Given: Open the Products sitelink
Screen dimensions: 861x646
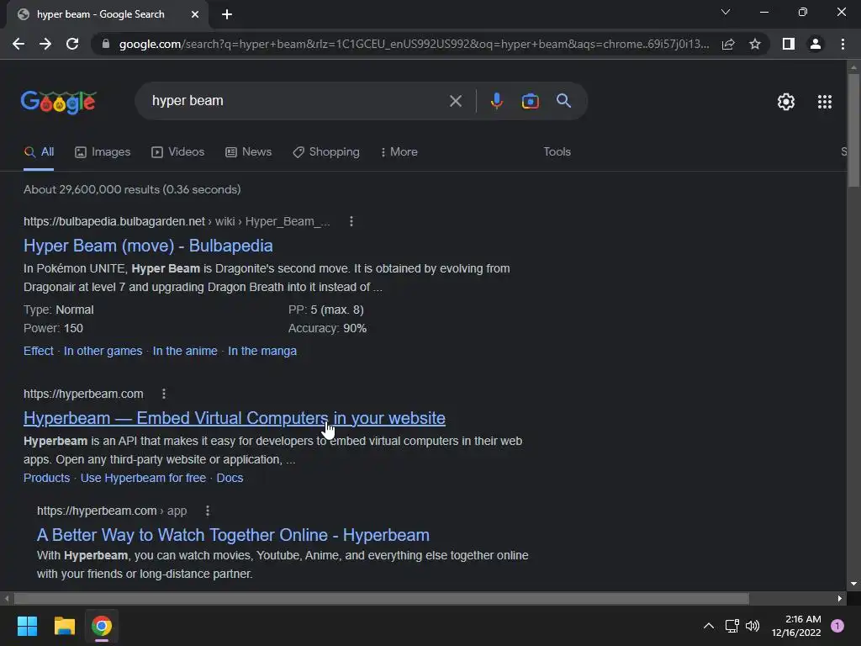Looking at the screenshot, I should [x=47, y=478].
